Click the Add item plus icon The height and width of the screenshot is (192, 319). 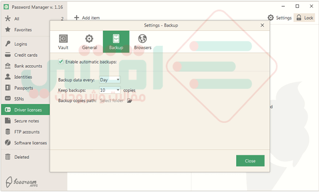point(77,18)
